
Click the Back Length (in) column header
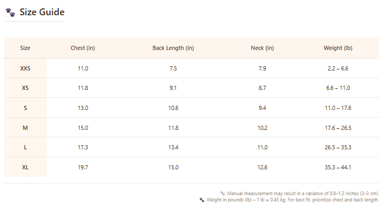[x=173, y=48]
